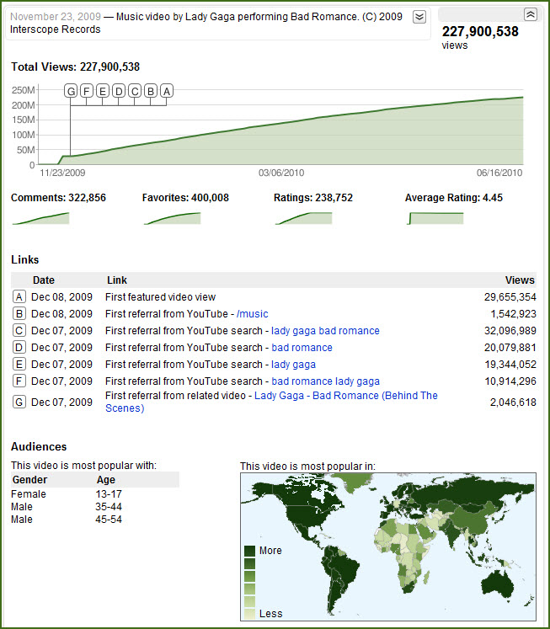Click the Ratings sparkline chart
Viewport: 550px width, 629px height.
tap(304, 218)
